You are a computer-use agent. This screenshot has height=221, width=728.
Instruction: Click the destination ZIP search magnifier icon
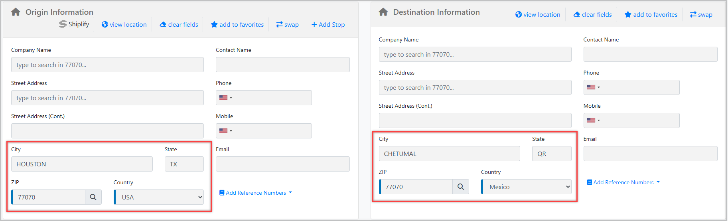460,187
